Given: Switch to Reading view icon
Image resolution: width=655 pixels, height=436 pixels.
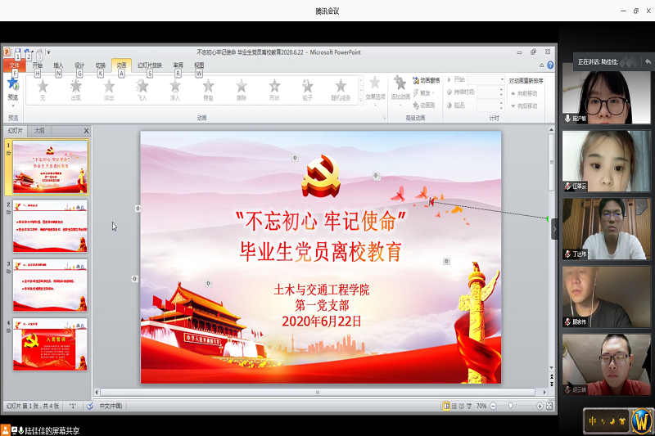Looking at the screenshot, I should 462,406.
